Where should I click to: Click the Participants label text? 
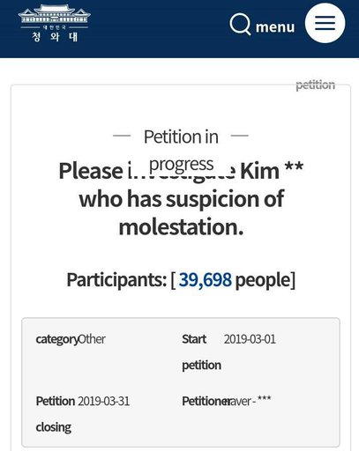116,280
